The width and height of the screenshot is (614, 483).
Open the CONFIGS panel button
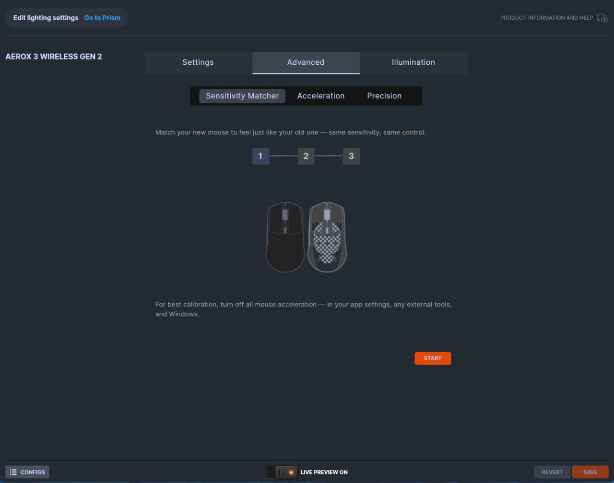point(27,472)
